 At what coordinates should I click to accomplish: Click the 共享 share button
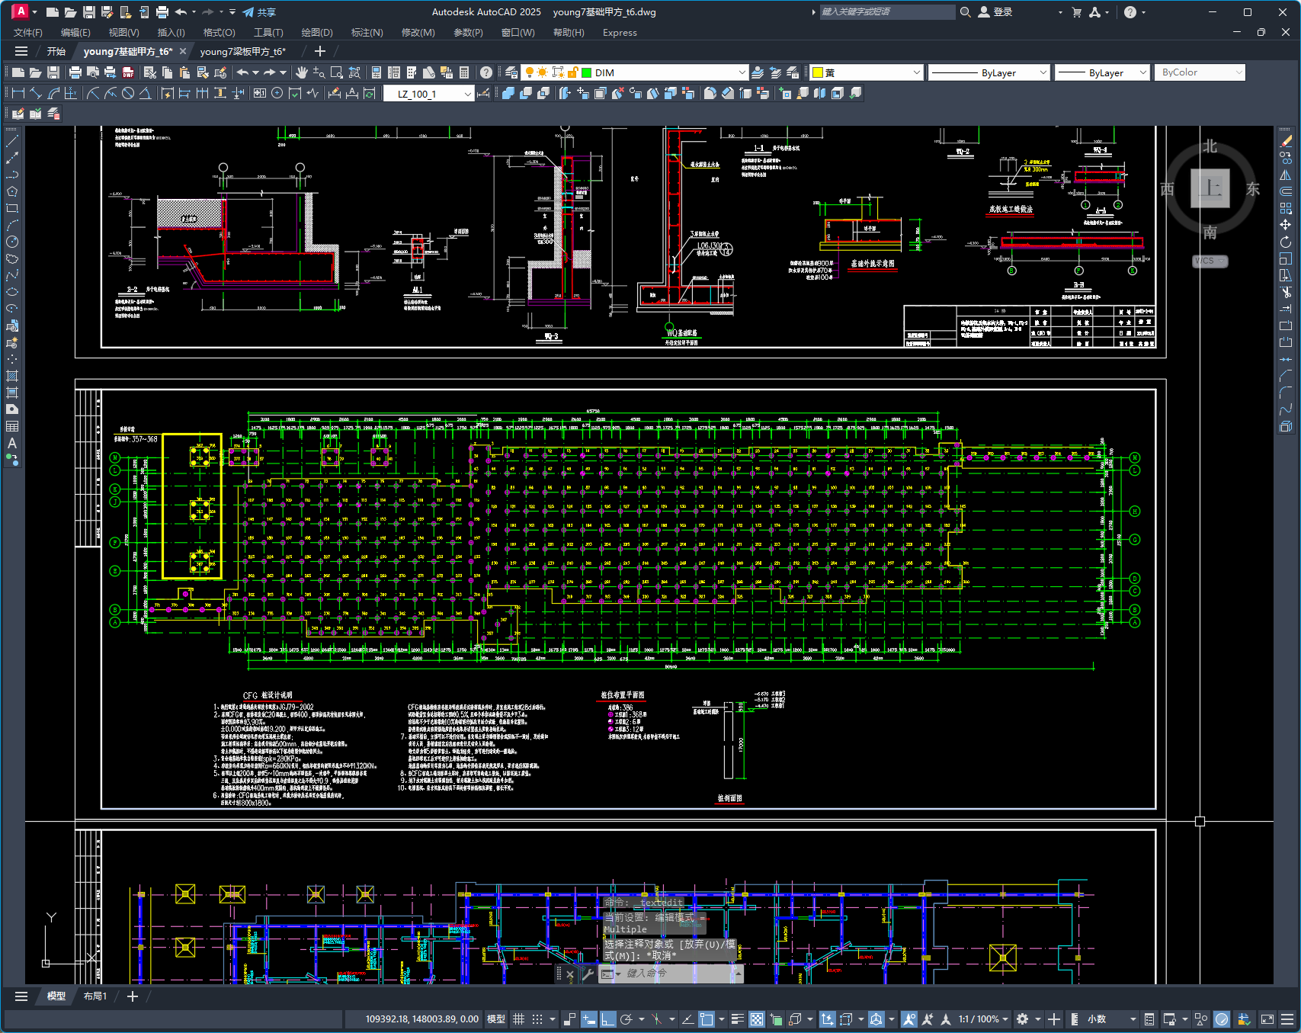tap(259, 12)
